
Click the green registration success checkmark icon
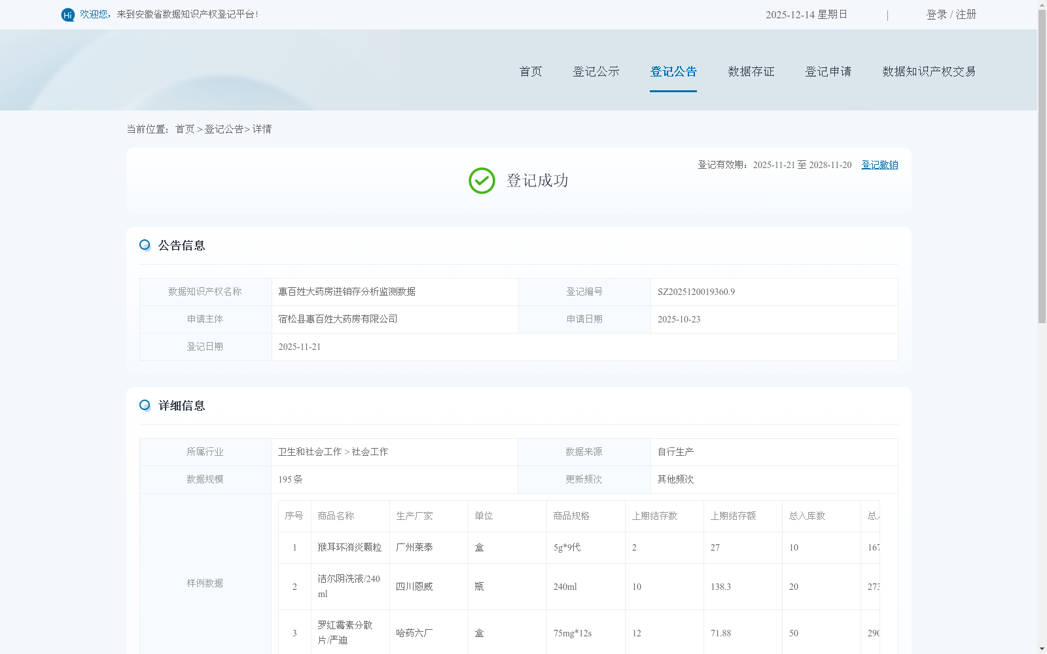(482, 181)
